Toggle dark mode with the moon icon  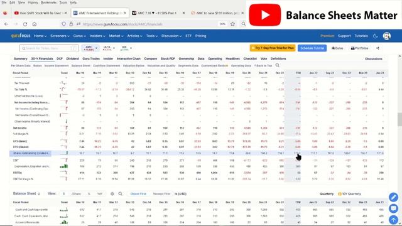pos(376,36)
